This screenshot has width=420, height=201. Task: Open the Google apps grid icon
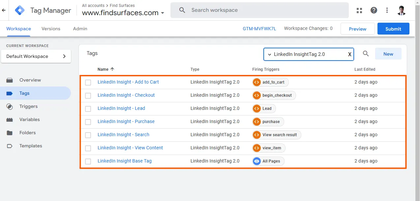click(359, 11)
